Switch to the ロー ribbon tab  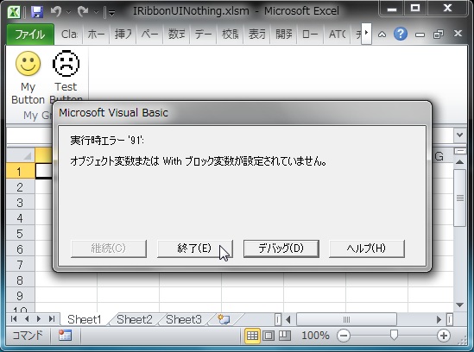click(310, 35)
